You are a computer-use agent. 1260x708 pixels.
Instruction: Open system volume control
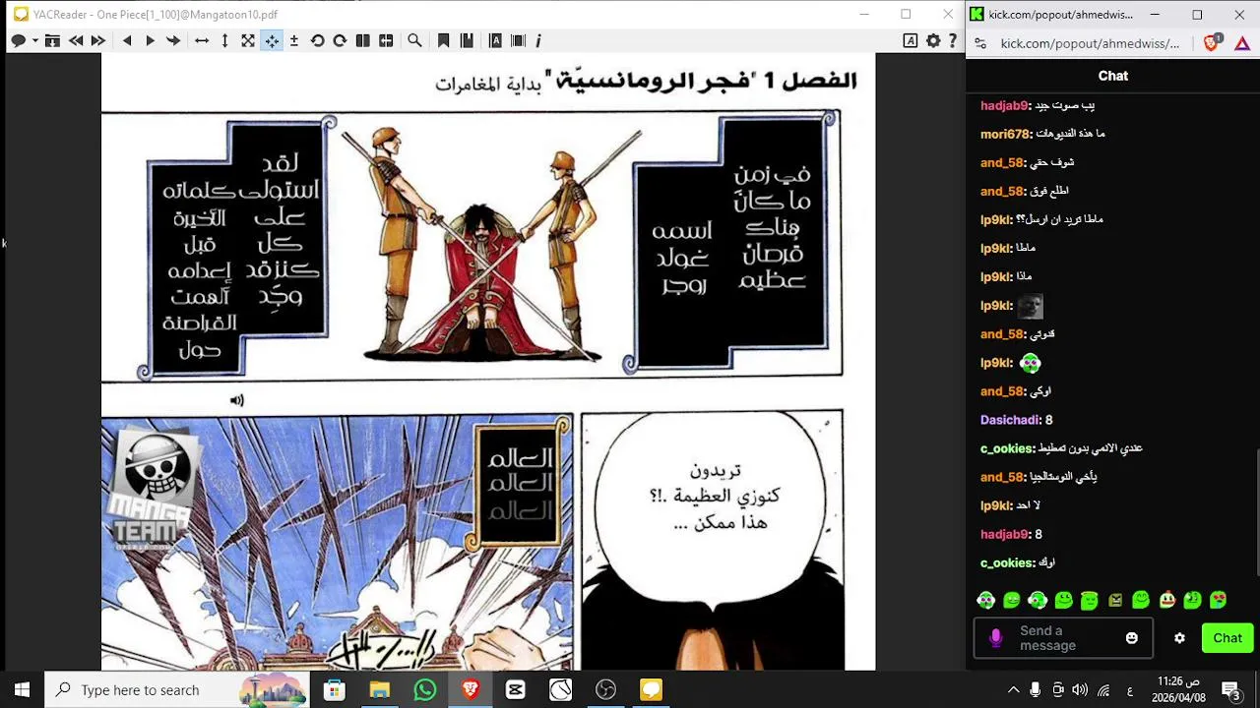coord(1081,690)
